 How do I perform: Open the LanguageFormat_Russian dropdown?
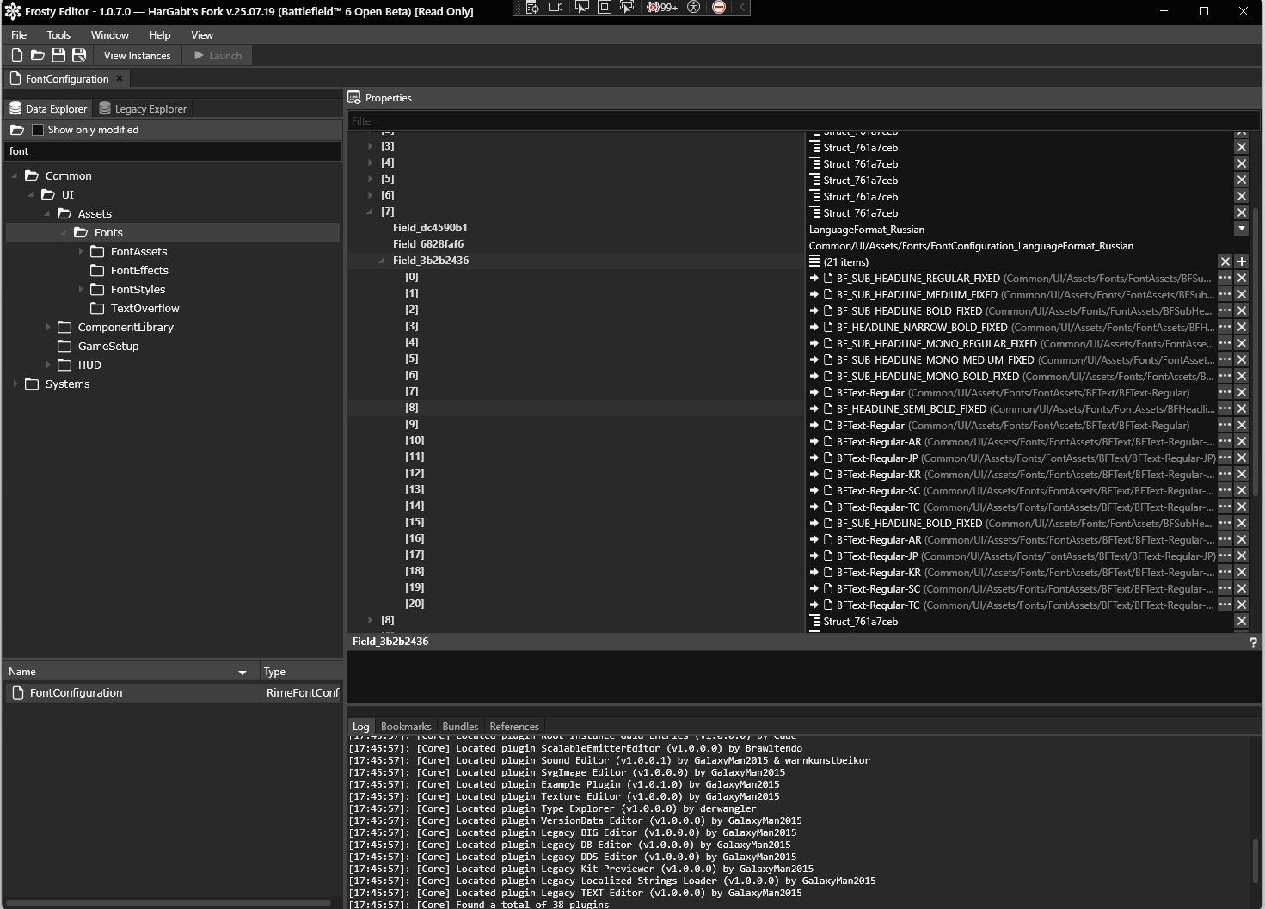1241,229
